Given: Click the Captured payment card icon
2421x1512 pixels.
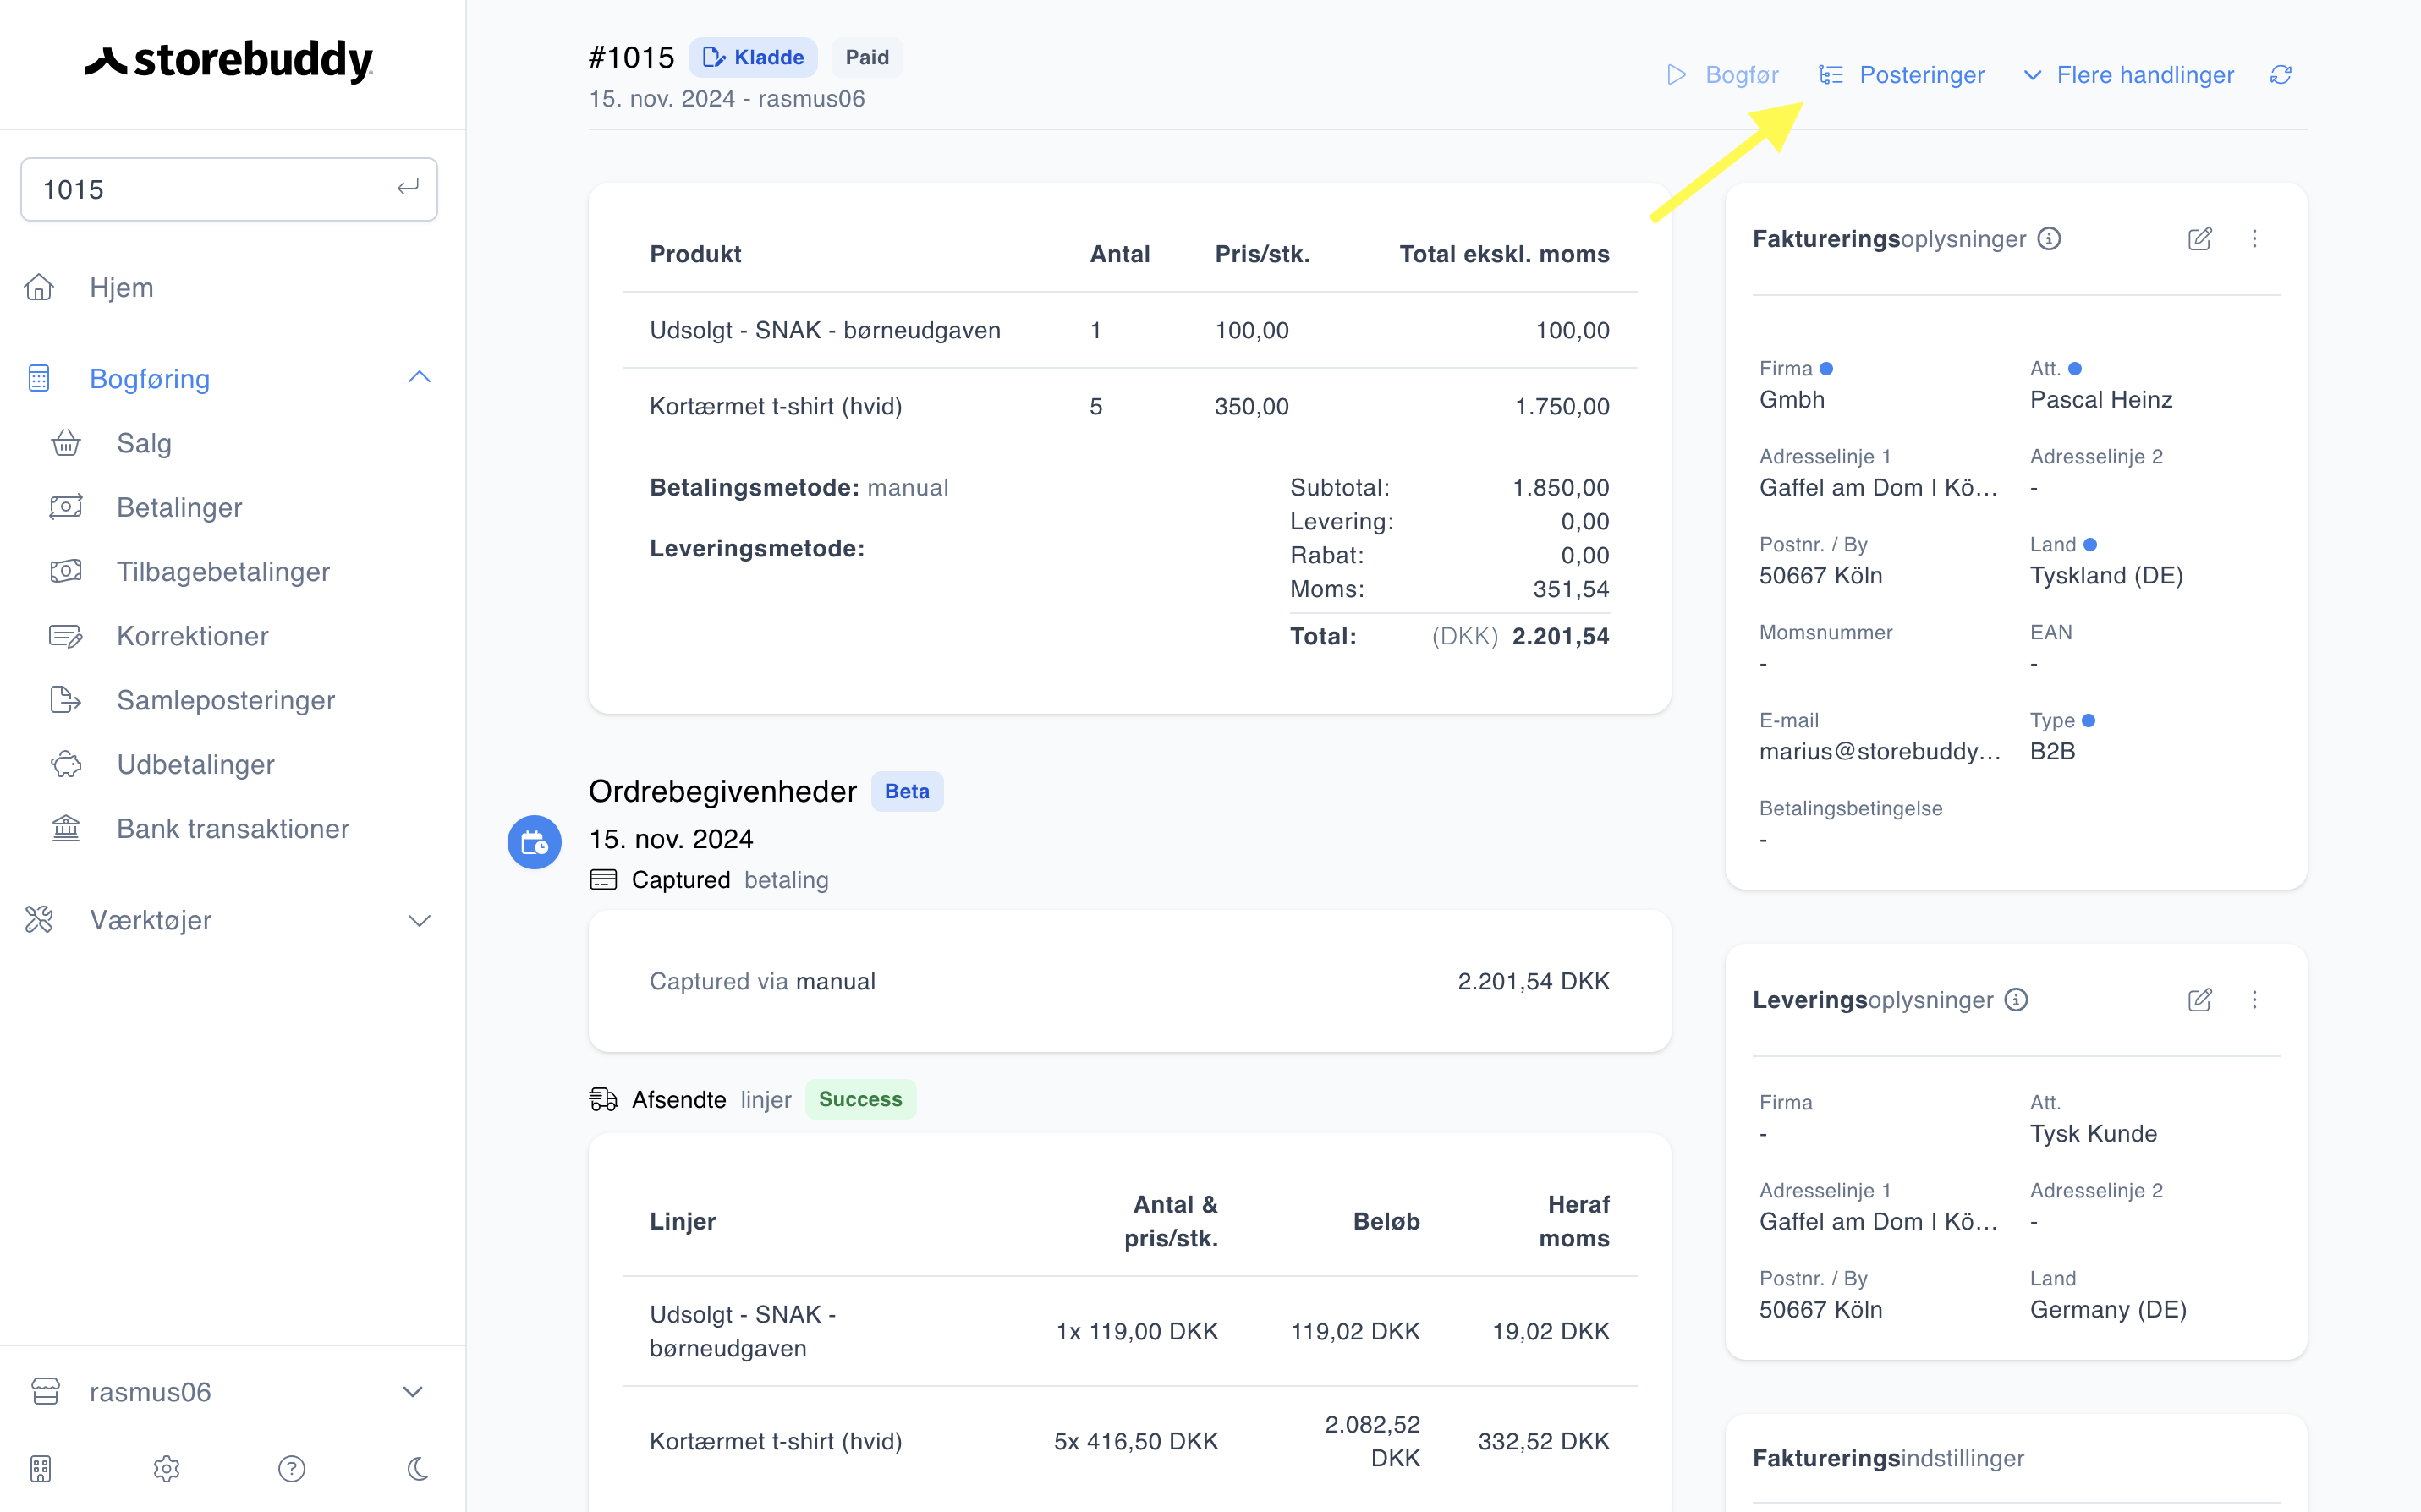Looking at the screenshot, I should pyautogui.click(x=604, y=880).
